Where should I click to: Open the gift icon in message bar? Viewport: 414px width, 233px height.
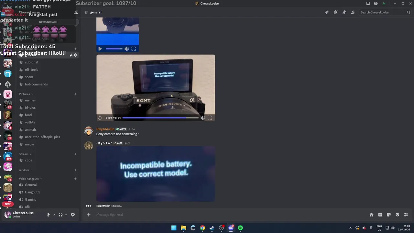click(x=371, y=215)
